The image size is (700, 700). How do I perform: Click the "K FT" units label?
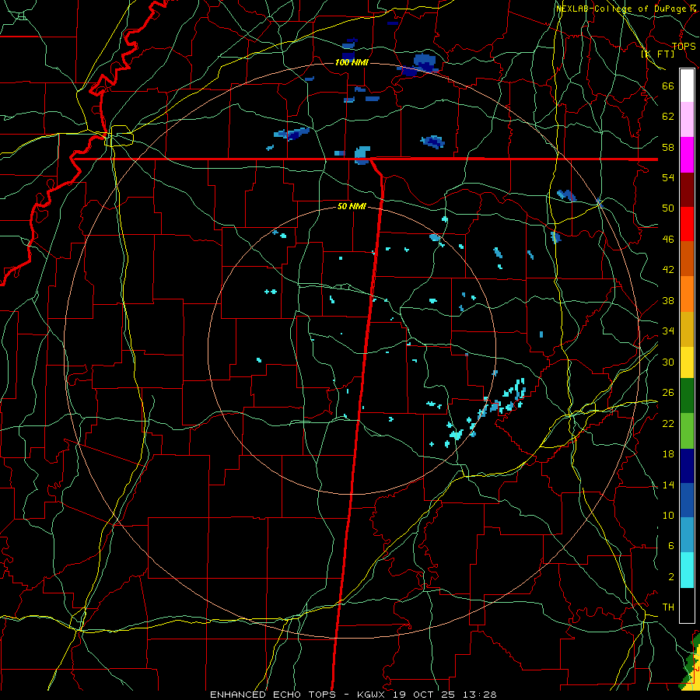[658, 54]
